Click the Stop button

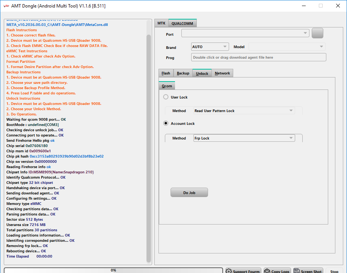[x=334, y=271]
